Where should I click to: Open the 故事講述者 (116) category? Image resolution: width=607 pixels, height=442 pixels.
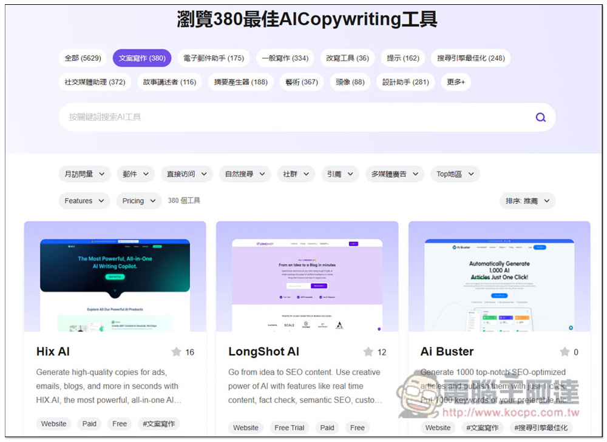tap(169, 82)
